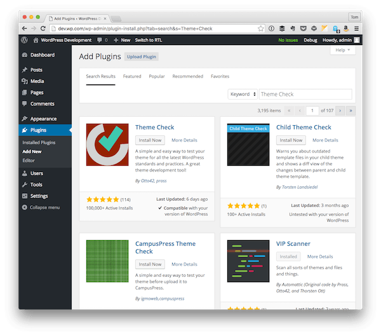Go back with browser back arrow

coord(24,29)
